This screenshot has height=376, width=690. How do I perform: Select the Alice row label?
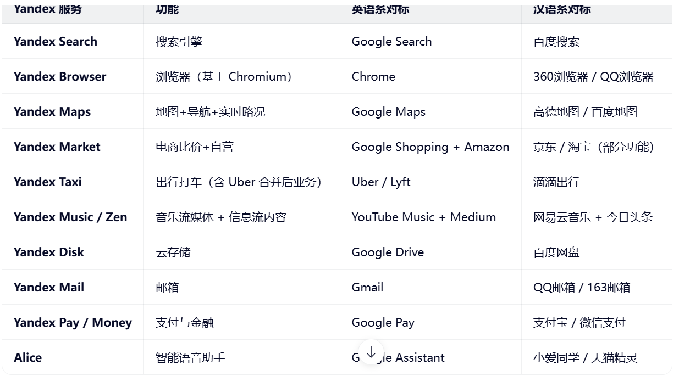pyautogui.click(x=28, y=358)
